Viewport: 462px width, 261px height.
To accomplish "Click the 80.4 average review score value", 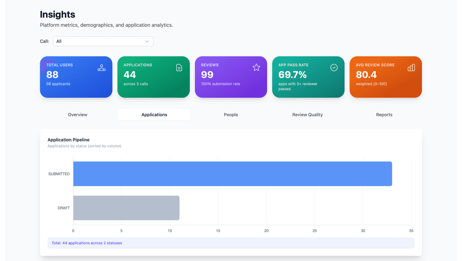I will click(366, 75).
